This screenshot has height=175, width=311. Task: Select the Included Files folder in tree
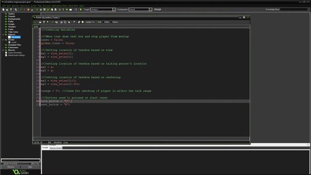tap(15, 45)
